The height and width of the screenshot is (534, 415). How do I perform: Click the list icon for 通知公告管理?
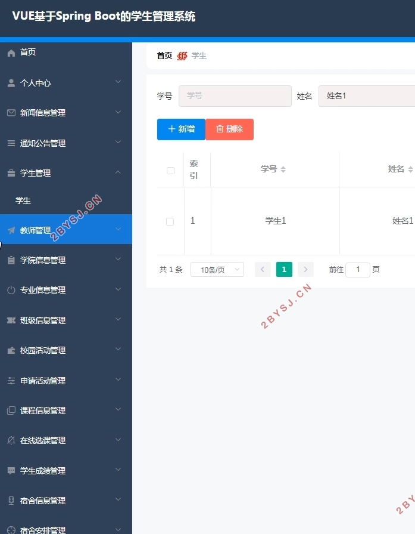pyautogui.click(x=11, y=143)
